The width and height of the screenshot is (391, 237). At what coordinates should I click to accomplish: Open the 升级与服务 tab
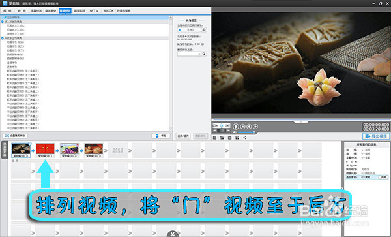[x=124, y=10]
